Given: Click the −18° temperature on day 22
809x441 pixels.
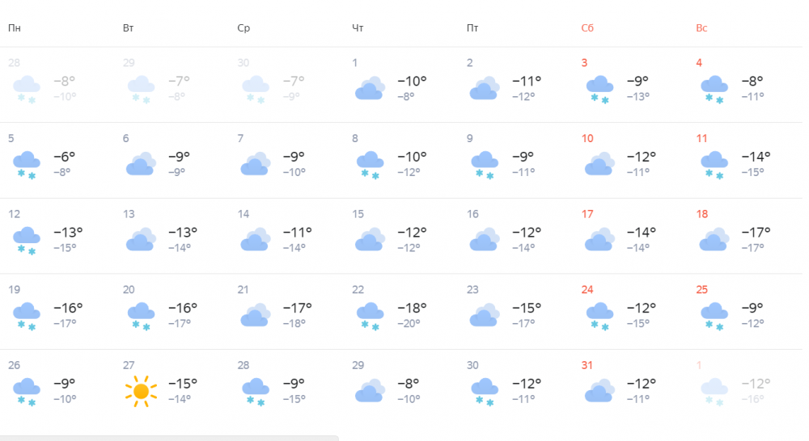Looking at the screenshot, I should coord(412,308).
